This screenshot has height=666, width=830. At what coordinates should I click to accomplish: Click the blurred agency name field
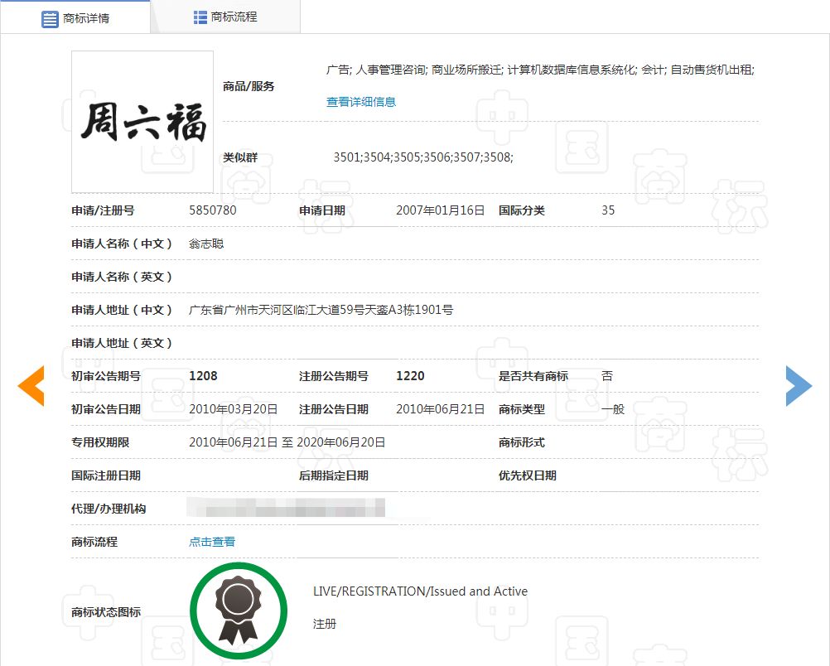(286, 507)
